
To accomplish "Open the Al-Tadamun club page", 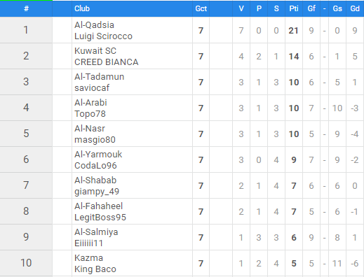I will tap(99, 77).
